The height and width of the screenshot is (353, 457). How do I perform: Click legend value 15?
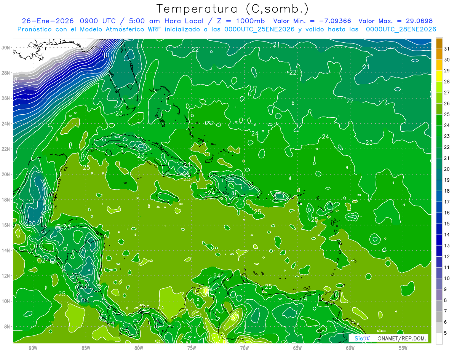[x=447, y=224]
